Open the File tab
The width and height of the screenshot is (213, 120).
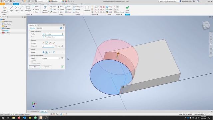tap(2, 4)
